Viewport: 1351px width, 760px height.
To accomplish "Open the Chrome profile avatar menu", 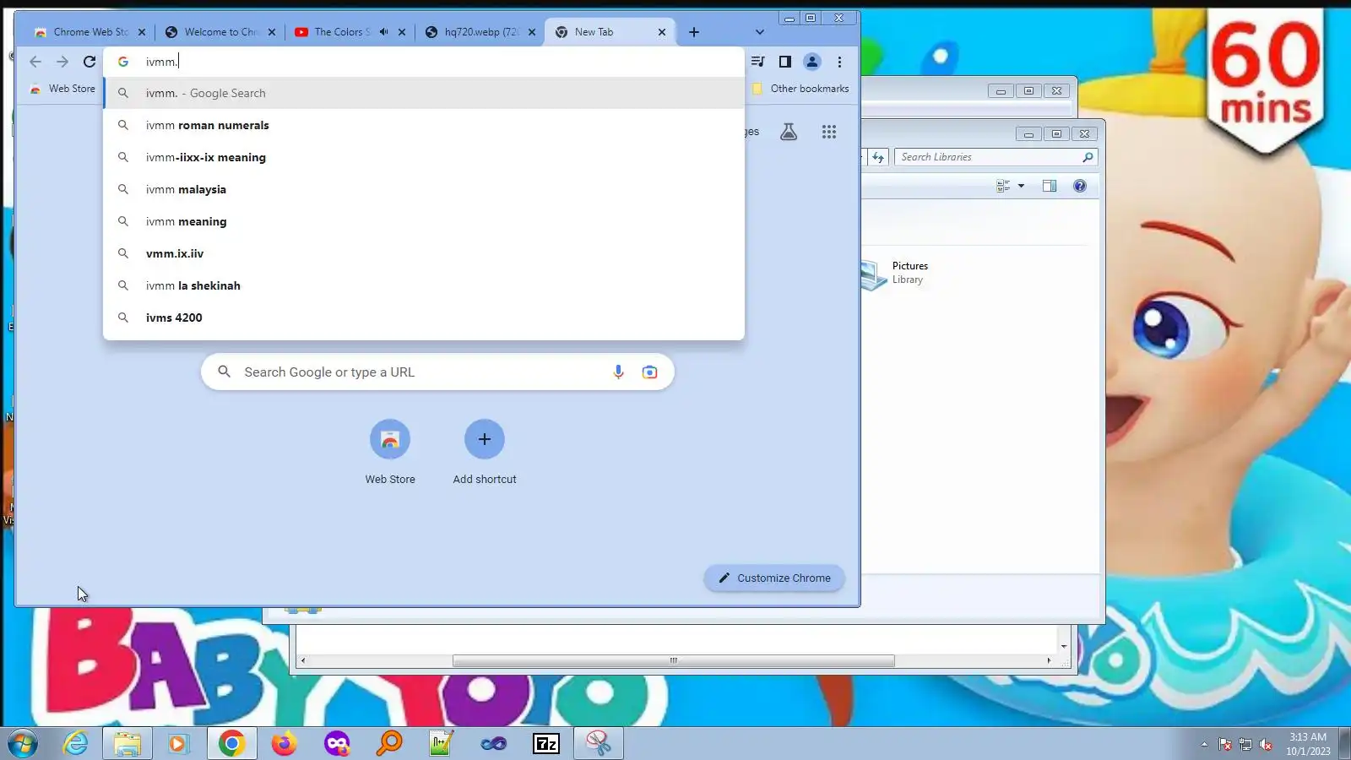I will pyautogui.click(x=812, y=62).
